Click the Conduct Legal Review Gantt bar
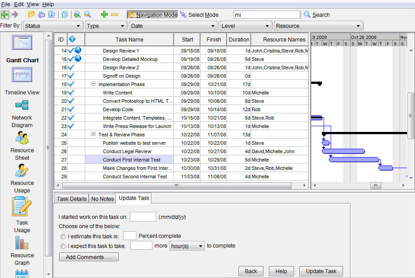Screen dimensions: 415x278 [x=343, y=151]
